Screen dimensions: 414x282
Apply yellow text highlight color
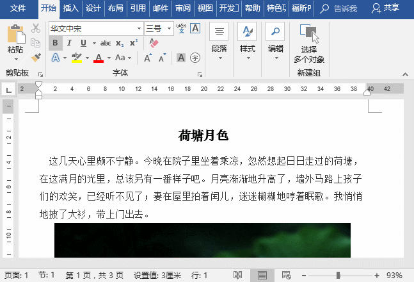77,58
